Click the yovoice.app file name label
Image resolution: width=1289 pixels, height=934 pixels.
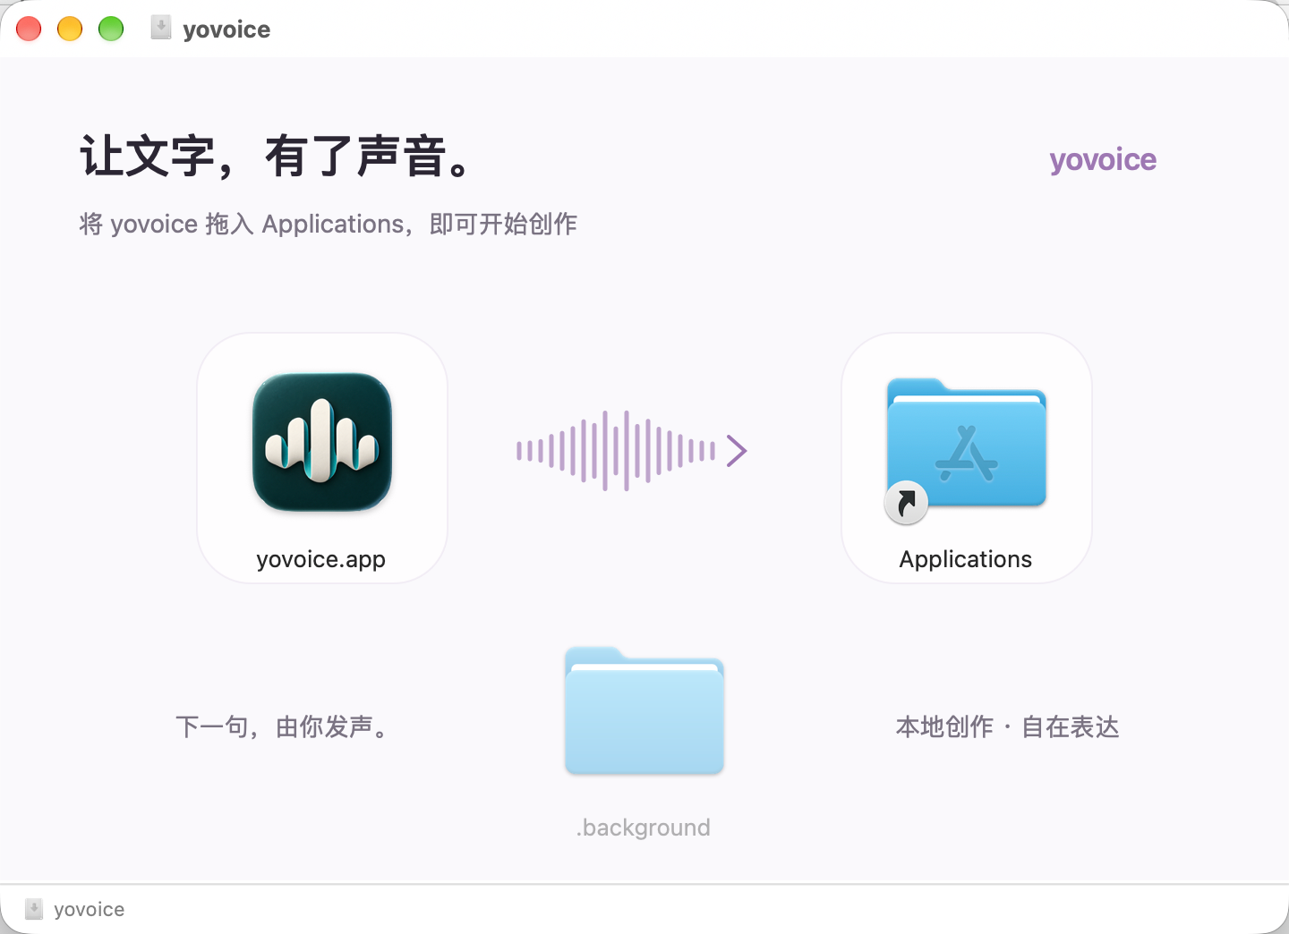(x=320, y=559)
